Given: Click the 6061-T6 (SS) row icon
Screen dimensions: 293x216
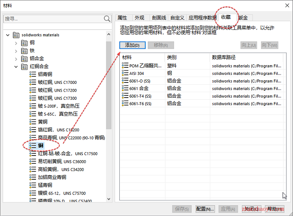Looking at the screenshot, I should 125,103.
